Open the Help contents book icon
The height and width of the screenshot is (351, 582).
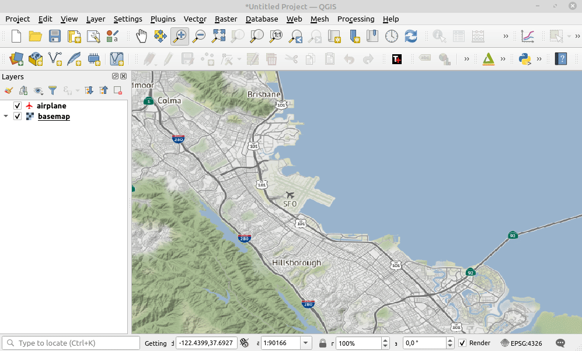pyautogui.click(x=561, y=59)
